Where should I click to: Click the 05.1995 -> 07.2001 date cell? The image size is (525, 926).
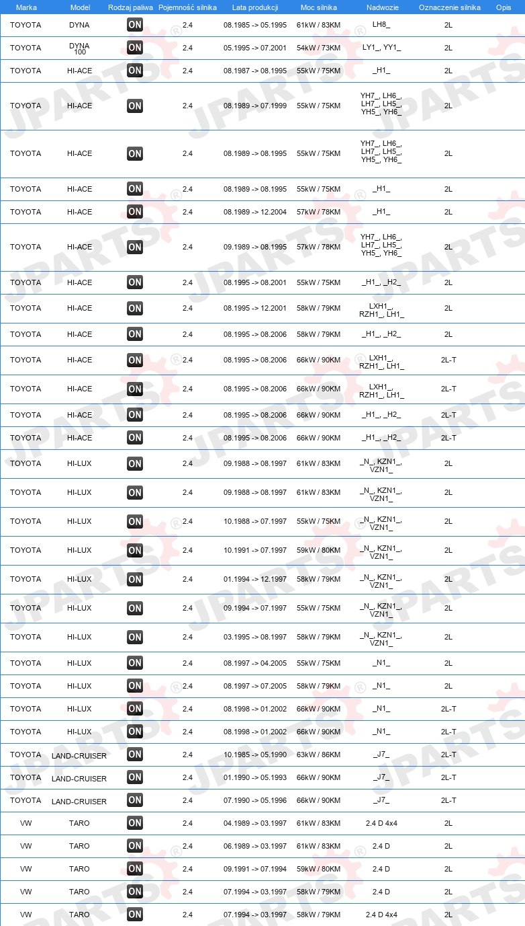pyautogui.click(x=255, y=48)
